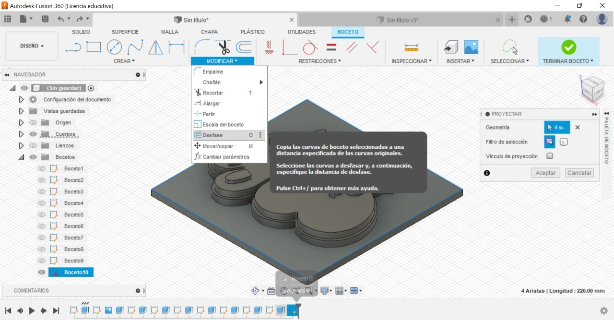Apply the Horizontal/Vertical constraint icon
The width and height of the screenshot is (614, 320).
pyautogui.click(x=269, y=47)
